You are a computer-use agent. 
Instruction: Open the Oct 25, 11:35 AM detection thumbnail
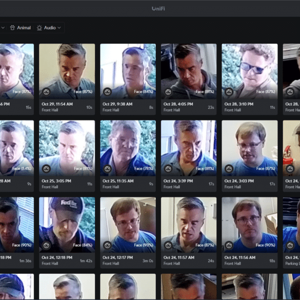tap(128, 148)
